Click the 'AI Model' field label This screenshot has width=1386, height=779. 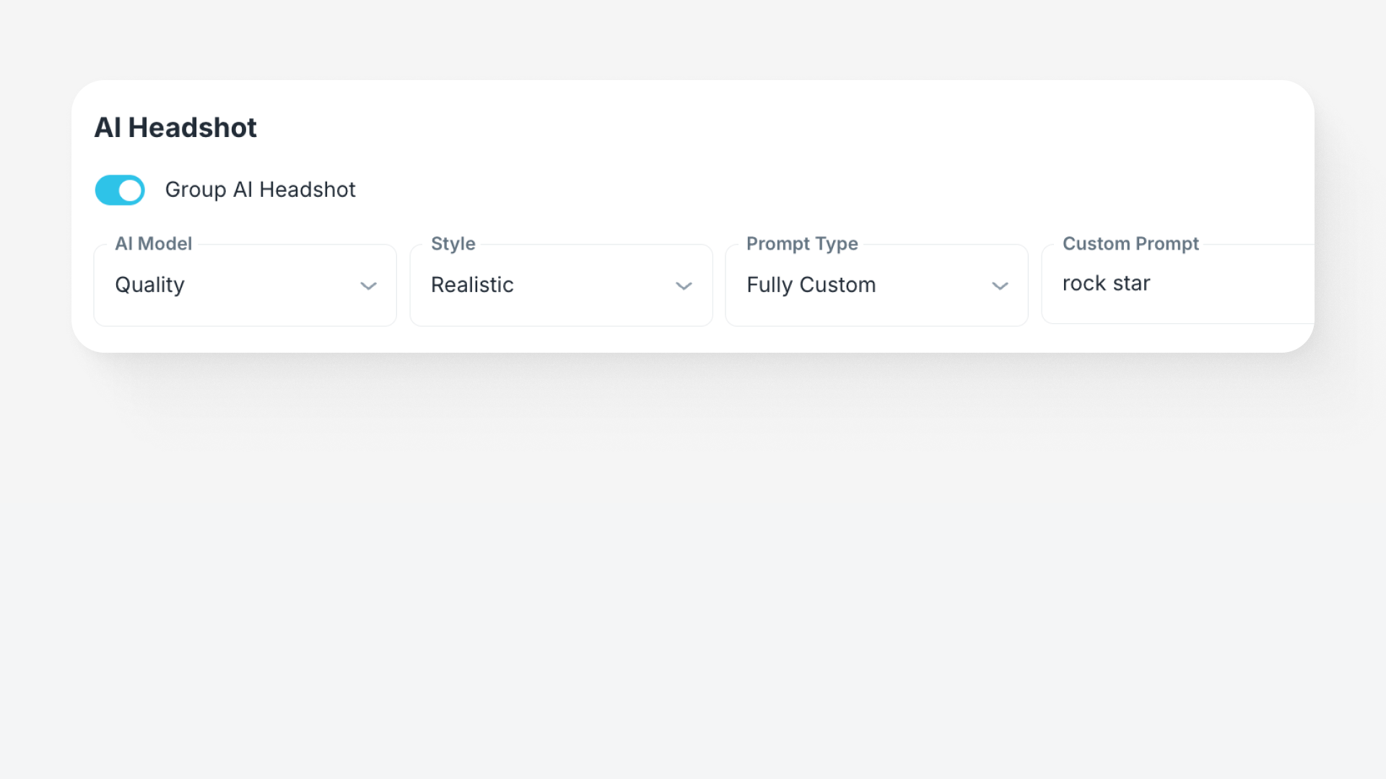[153, 244]
